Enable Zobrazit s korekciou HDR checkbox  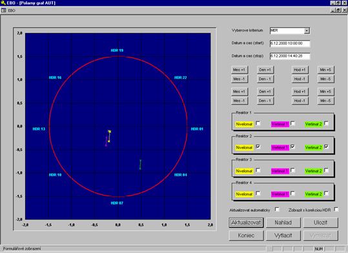coord(336,209)
